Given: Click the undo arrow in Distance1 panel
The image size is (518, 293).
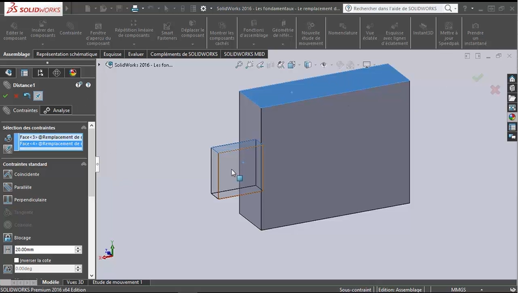Looking at the screenshot, I should 27,96.
